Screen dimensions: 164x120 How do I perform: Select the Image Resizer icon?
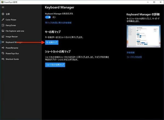click(3, 36)
